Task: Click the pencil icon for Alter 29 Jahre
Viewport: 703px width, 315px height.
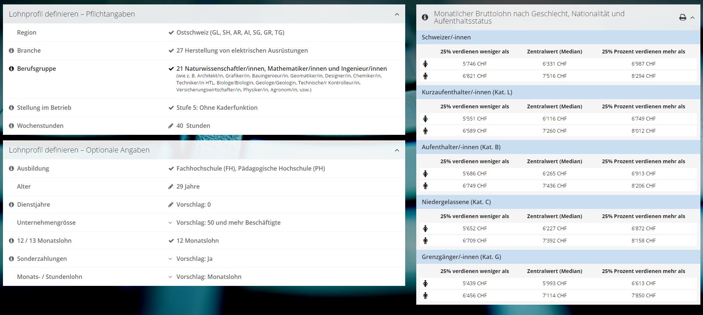Action: tap(170, 186)
